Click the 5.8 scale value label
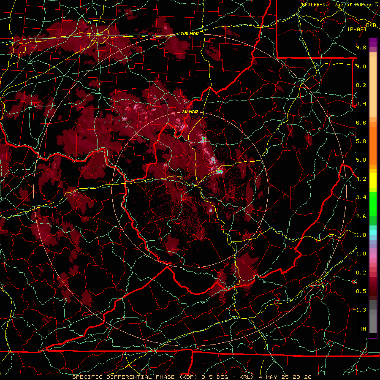Viewport: 380px width, 380px height. click(x=361, y=141)
